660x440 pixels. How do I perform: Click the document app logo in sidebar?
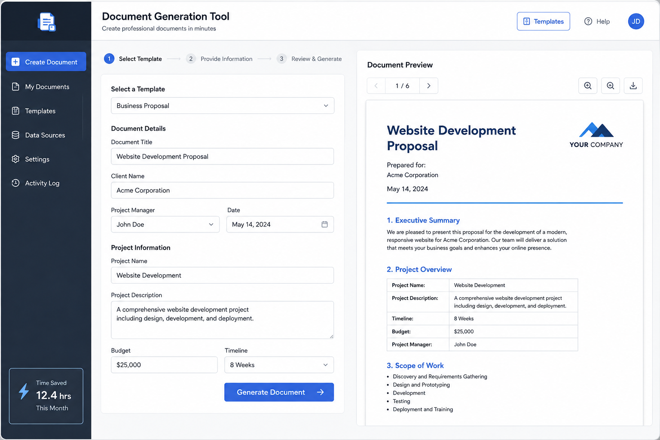pos(46,22)
